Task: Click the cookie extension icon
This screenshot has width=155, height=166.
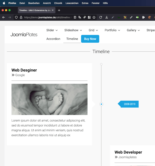Action: tap(150, 17)
